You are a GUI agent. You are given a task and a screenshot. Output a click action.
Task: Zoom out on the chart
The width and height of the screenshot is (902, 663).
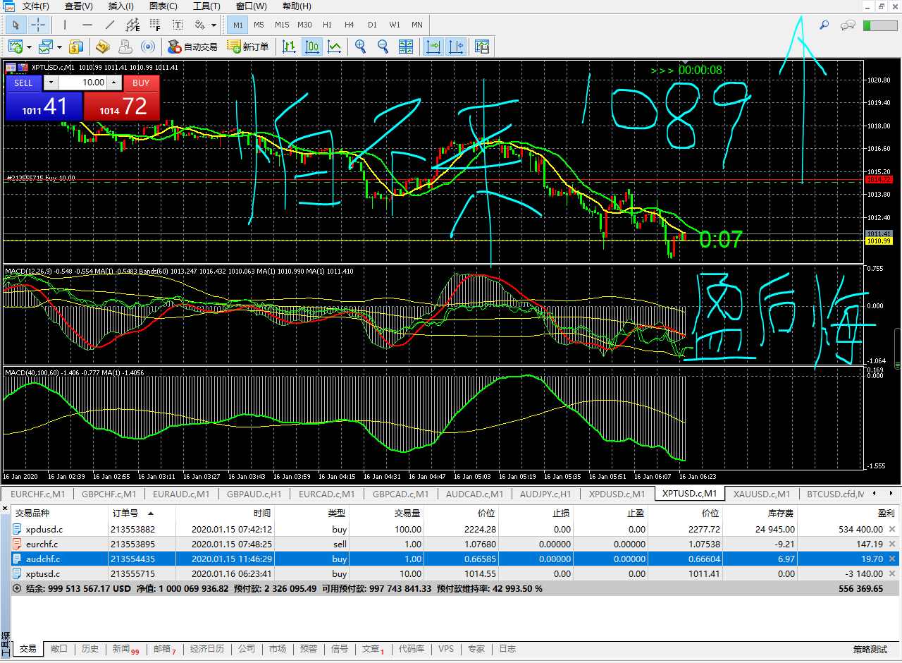(x=383, y=47)
